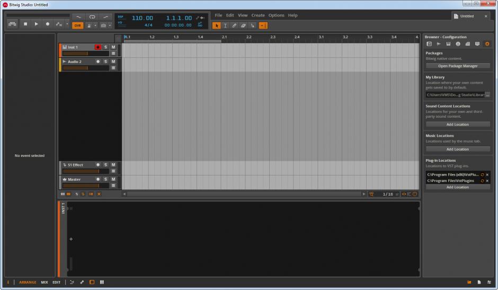The width and height of the screenshot is (498, 290).
Task: Open the automation write mode dropdown
Action: (67, 24)
